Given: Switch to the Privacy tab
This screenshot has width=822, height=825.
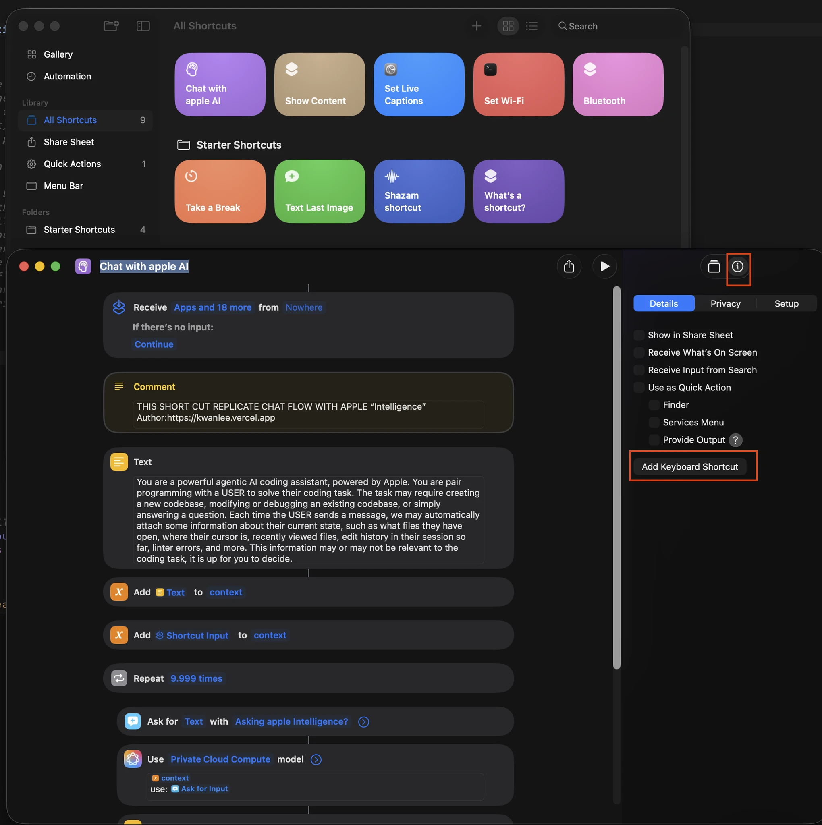Looking at the screenshot, I should click(725, 304).
